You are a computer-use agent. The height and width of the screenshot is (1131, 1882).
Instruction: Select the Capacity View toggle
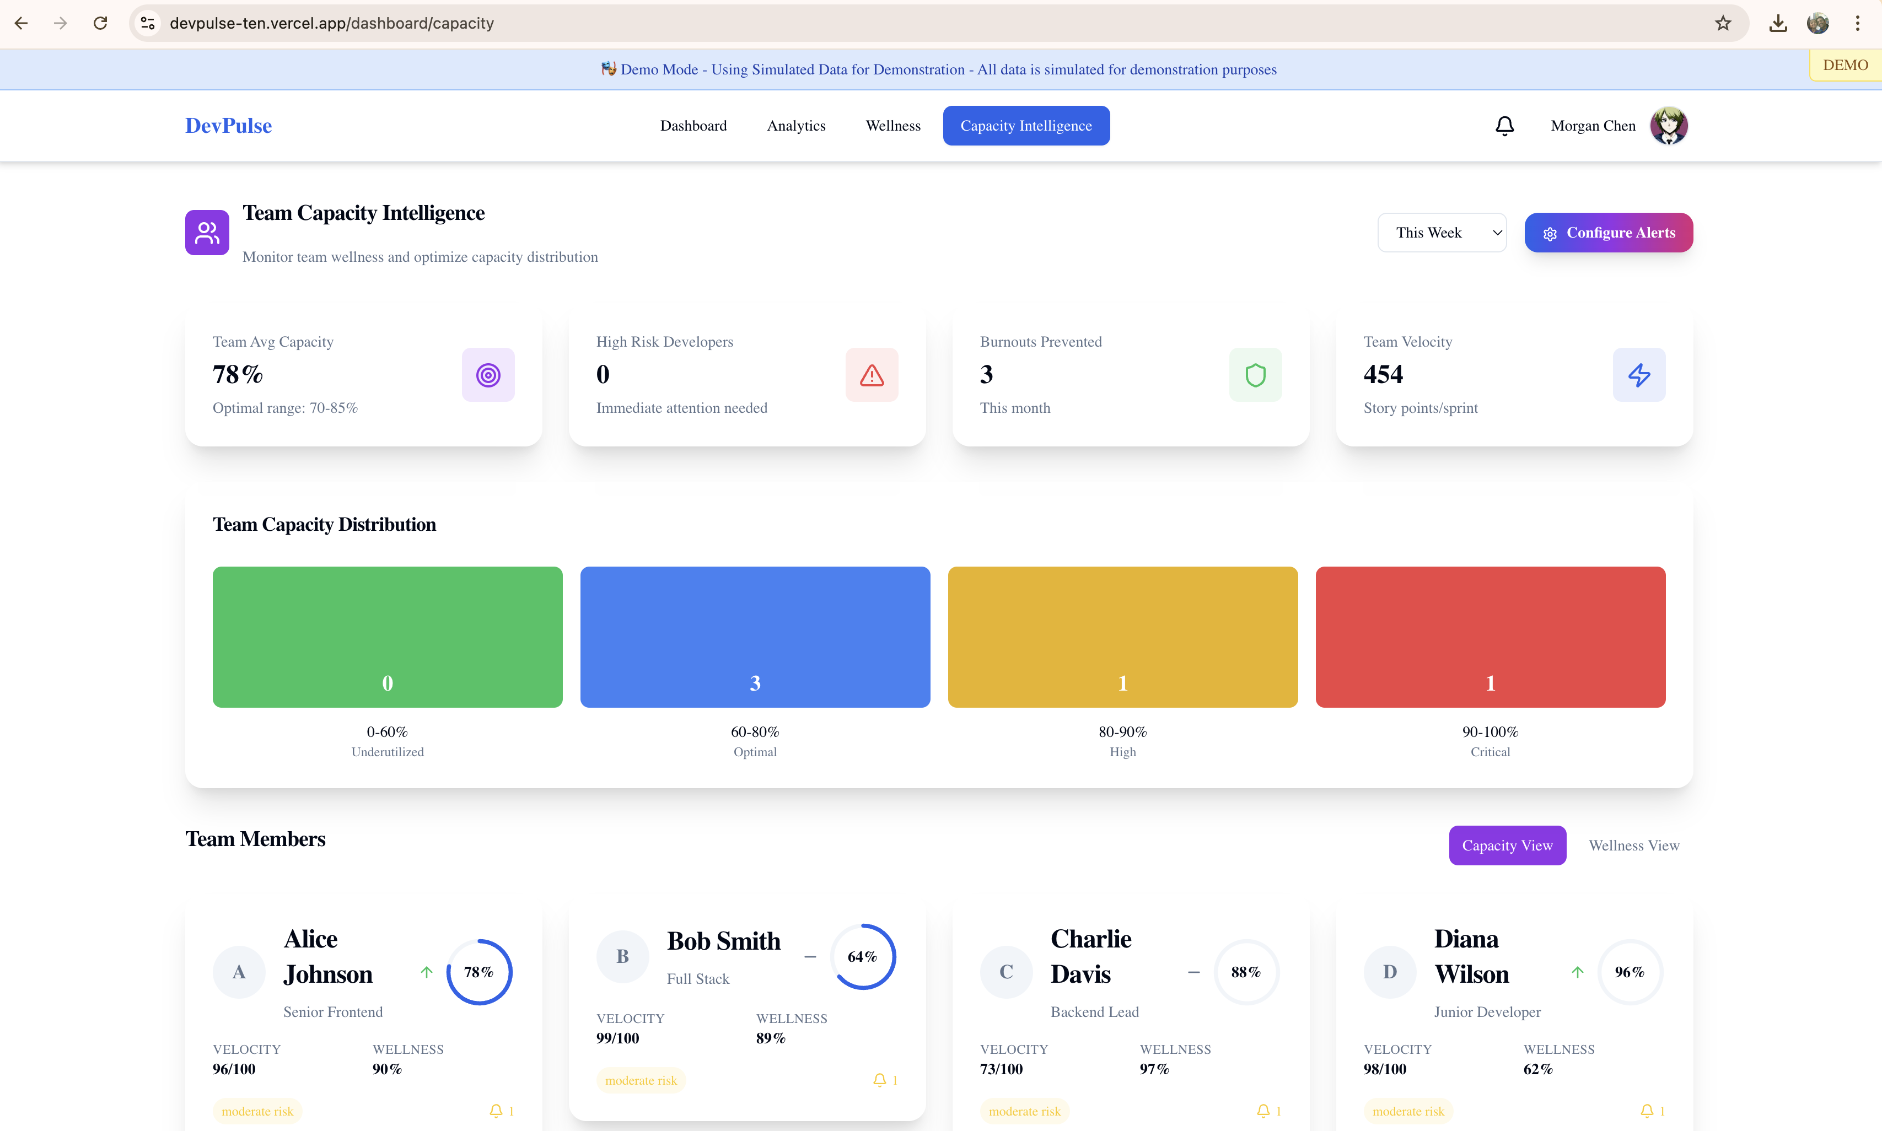pyautogui.click(x=1507, y=845)
